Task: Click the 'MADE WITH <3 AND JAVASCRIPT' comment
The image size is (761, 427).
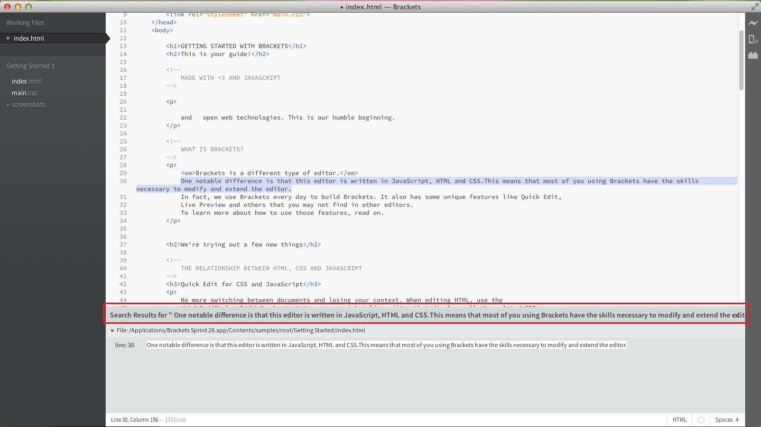Action: (230, 78)
